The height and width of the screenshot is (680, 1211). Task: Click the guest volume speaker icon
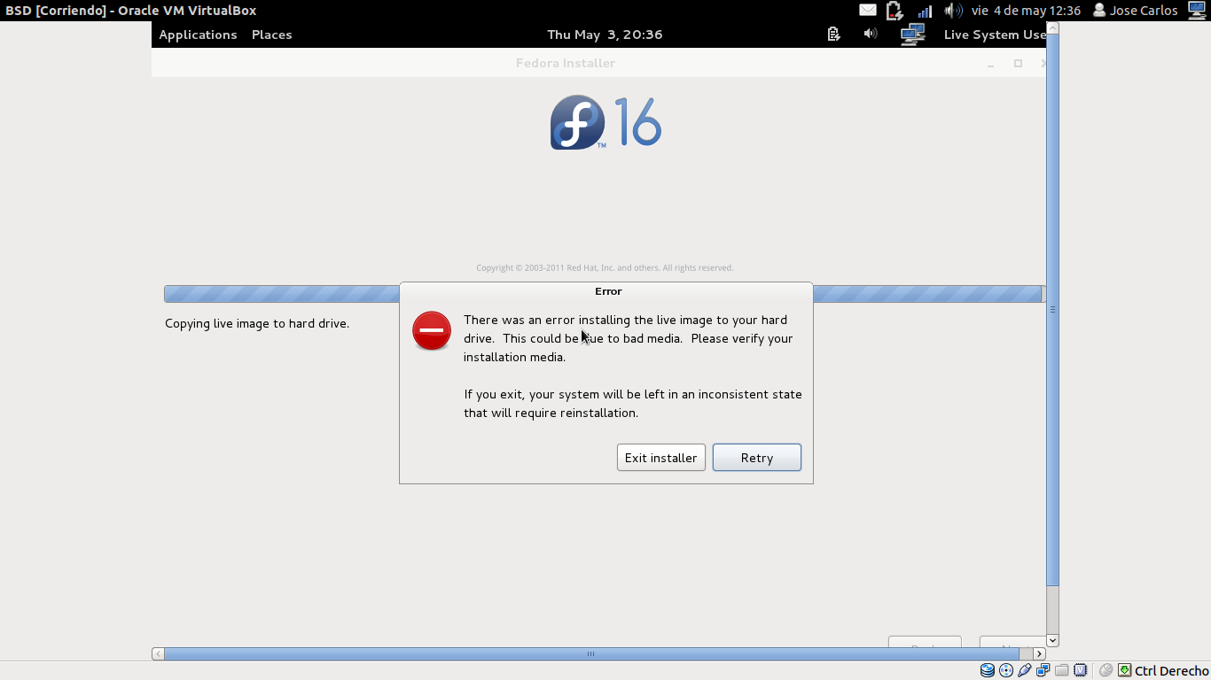(871, 34)
